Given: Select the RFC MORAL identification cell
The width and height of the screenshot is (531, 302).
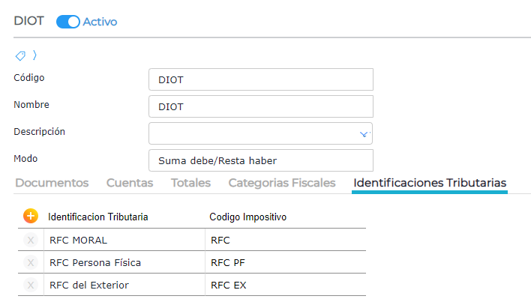Looking at the screenshot, I should [x=124, y=241].
